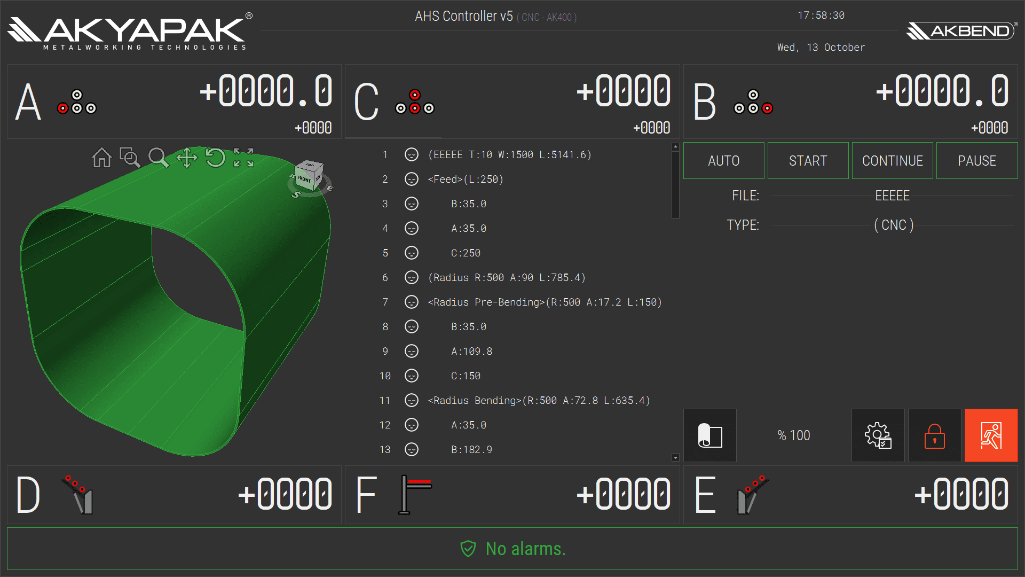The height and width of the screenshot is (577, 1025).
Task: Switch to AUTO mode
Action: [723, 161]
